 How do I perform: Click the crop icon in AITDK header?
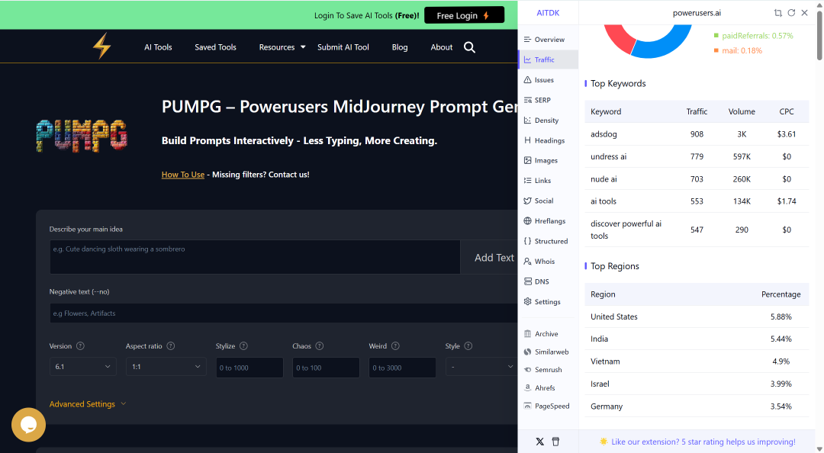tap(777, 13)
